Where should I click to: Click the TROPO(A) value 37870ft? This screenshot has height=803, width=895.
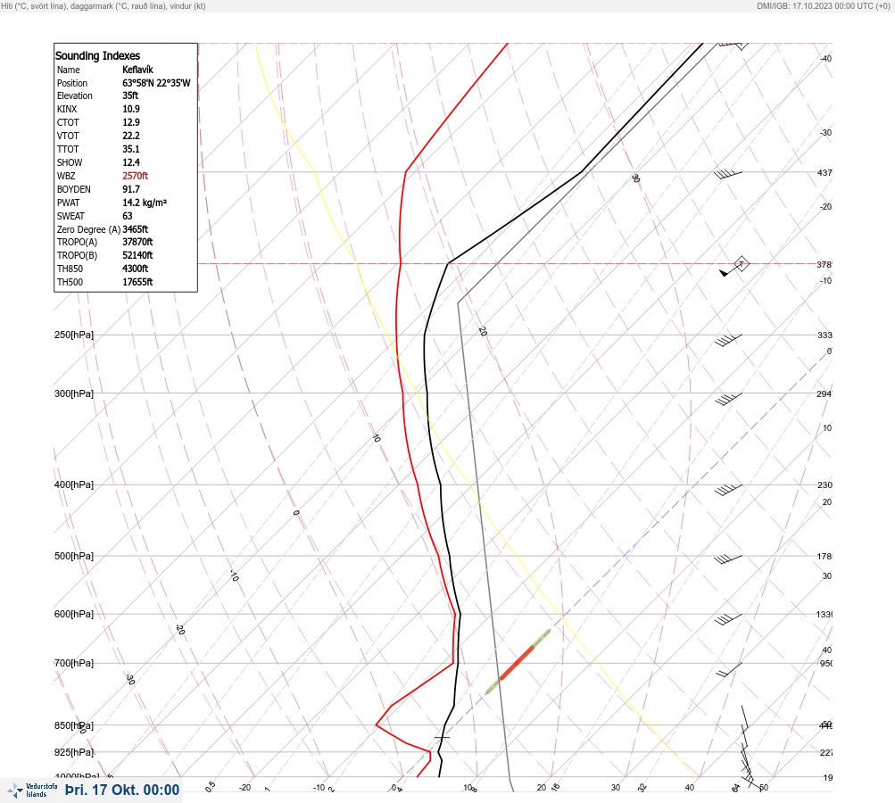[137, 242]
